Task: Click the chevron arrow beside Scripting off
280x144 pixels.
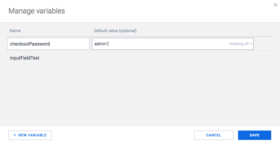Action: click(x=251, y=44)
